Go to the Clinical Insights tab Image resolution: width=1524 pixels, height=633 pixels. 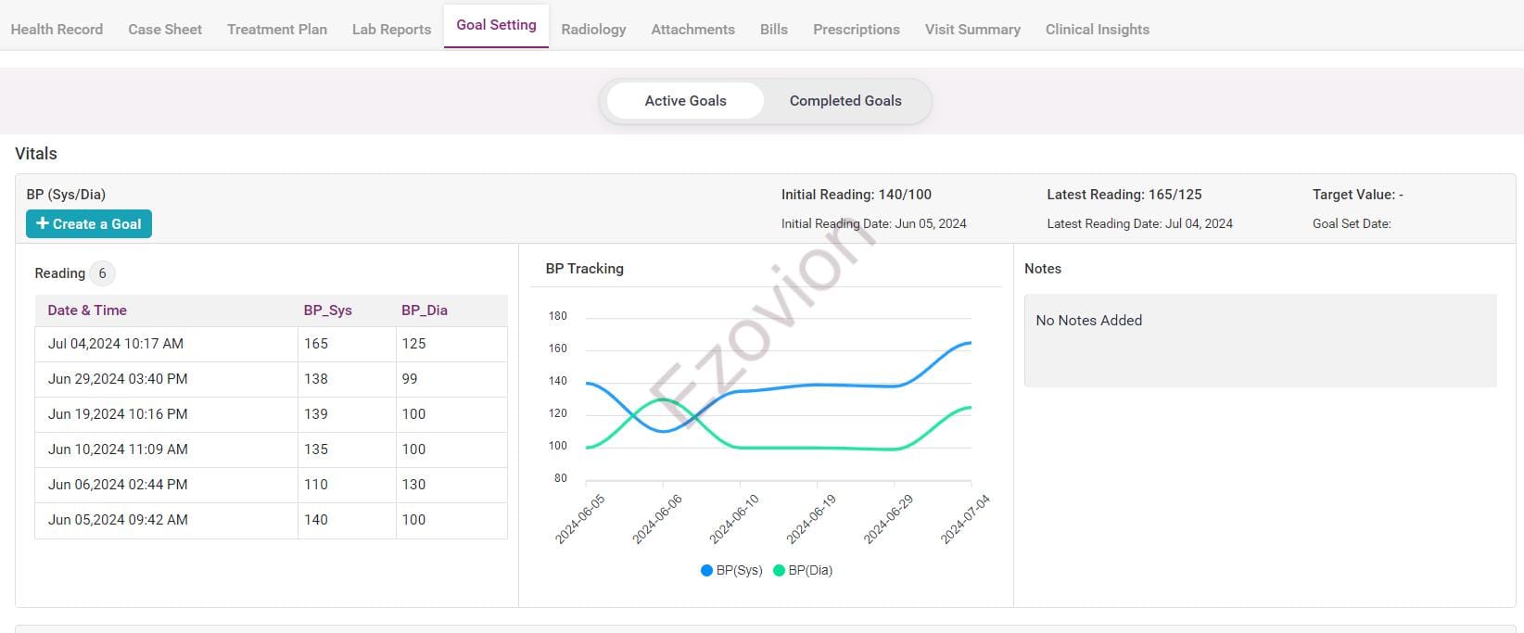(x=1097, y=30)
